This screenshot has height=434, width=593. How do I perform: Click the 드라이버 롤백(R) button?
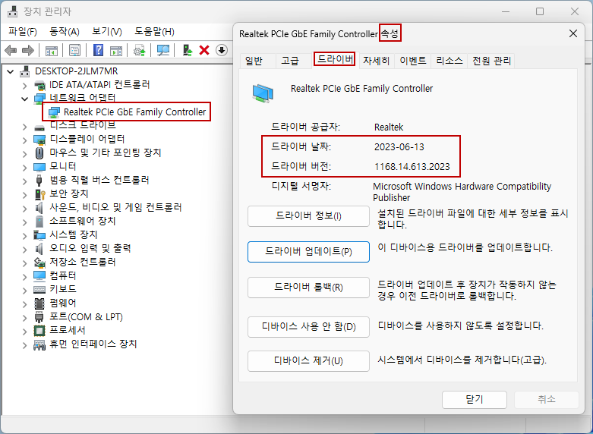tap(308, 288)
